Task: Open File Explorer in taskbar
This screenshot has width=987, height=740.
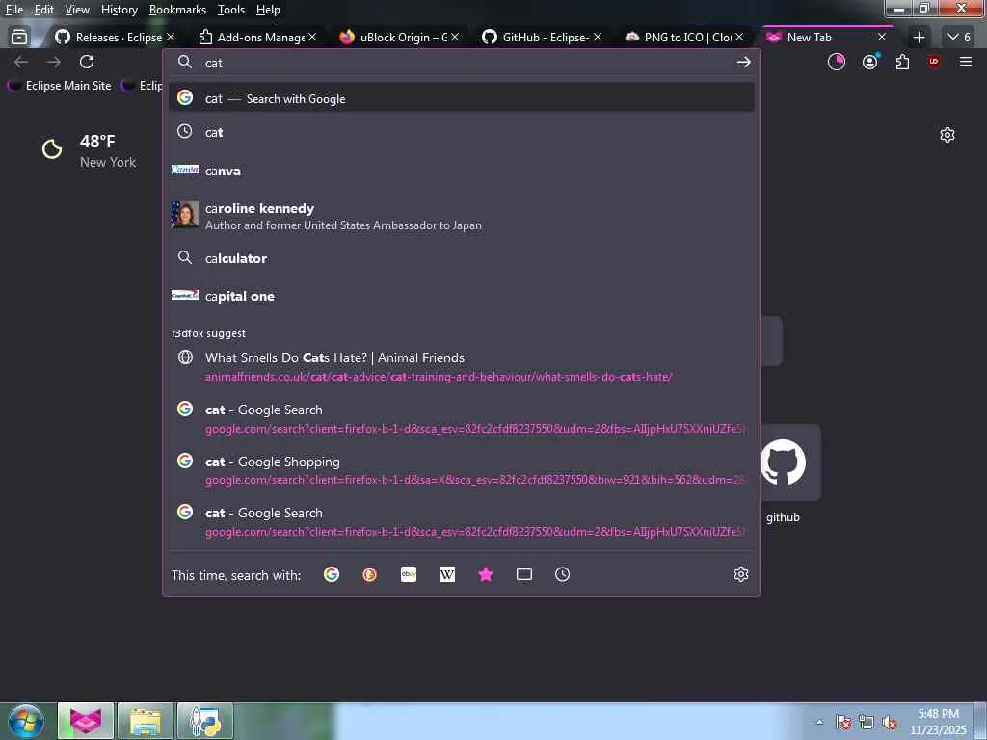Action: (146, 721)
